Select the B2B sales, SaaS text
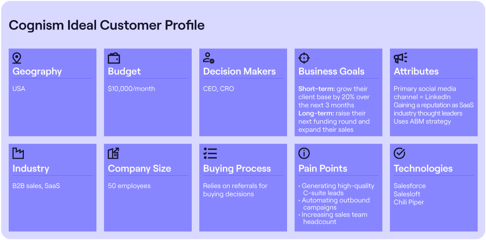Viewport: 486px width, 240px height. click(36, 186)
